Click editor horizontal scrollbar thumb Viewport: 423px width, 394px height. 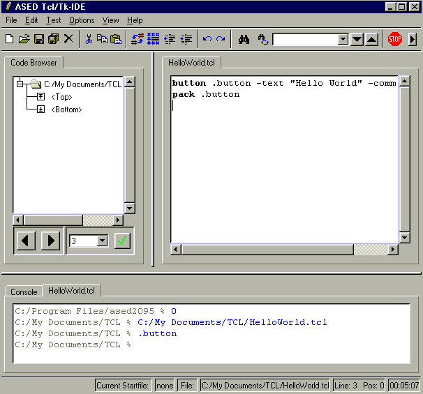[x=267, y=249]
